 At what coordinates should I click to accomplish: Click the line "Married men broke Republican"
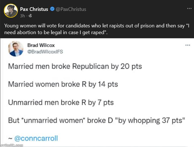(75, 66)
